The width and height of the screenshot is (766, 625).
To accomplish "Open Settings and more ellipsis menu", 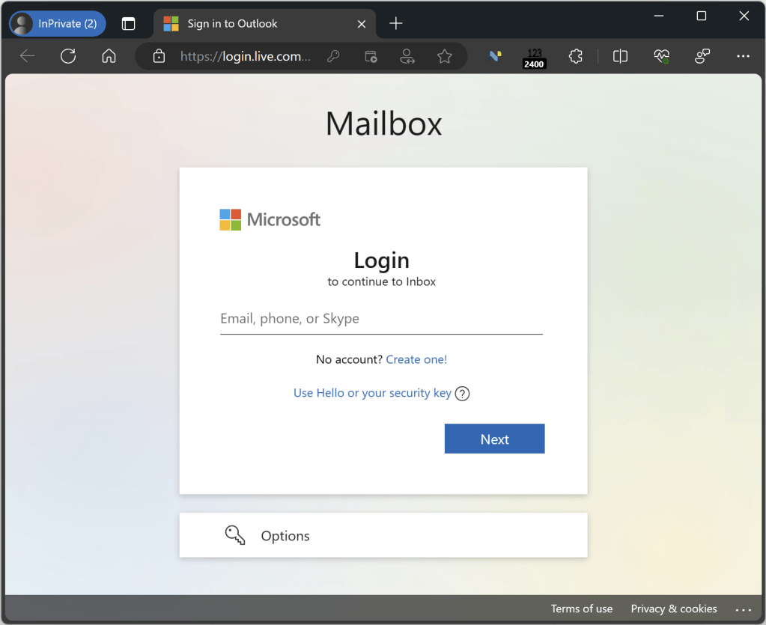I will coord(742,56).
